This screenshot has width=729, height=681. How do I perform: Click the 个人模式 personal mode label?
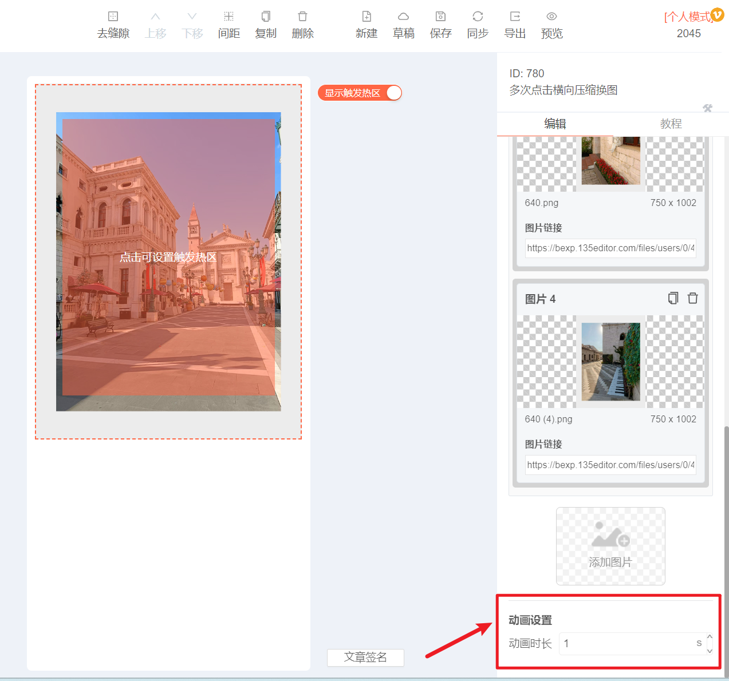point(687,17)
